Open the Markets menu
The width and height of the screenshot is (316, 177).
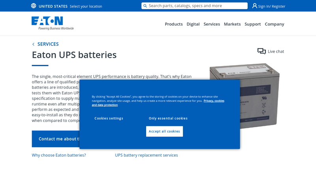click(232, 24)
